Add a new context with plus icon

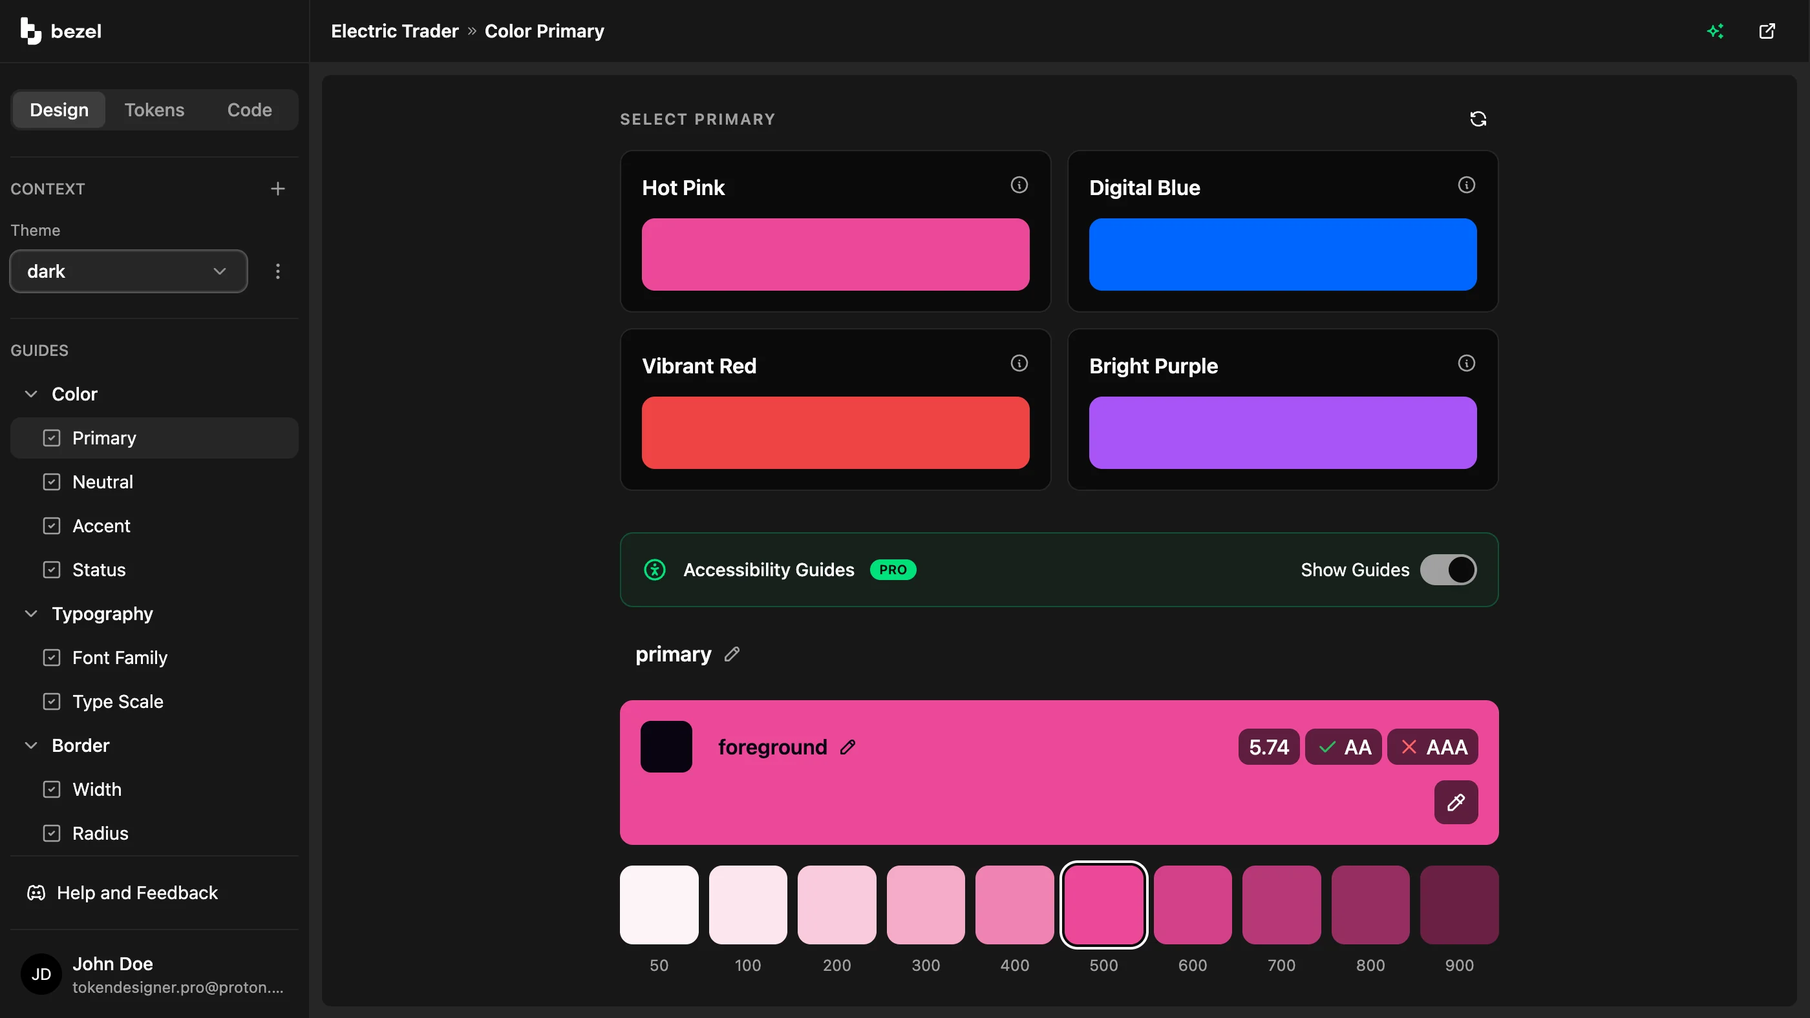tap(277, 189)
